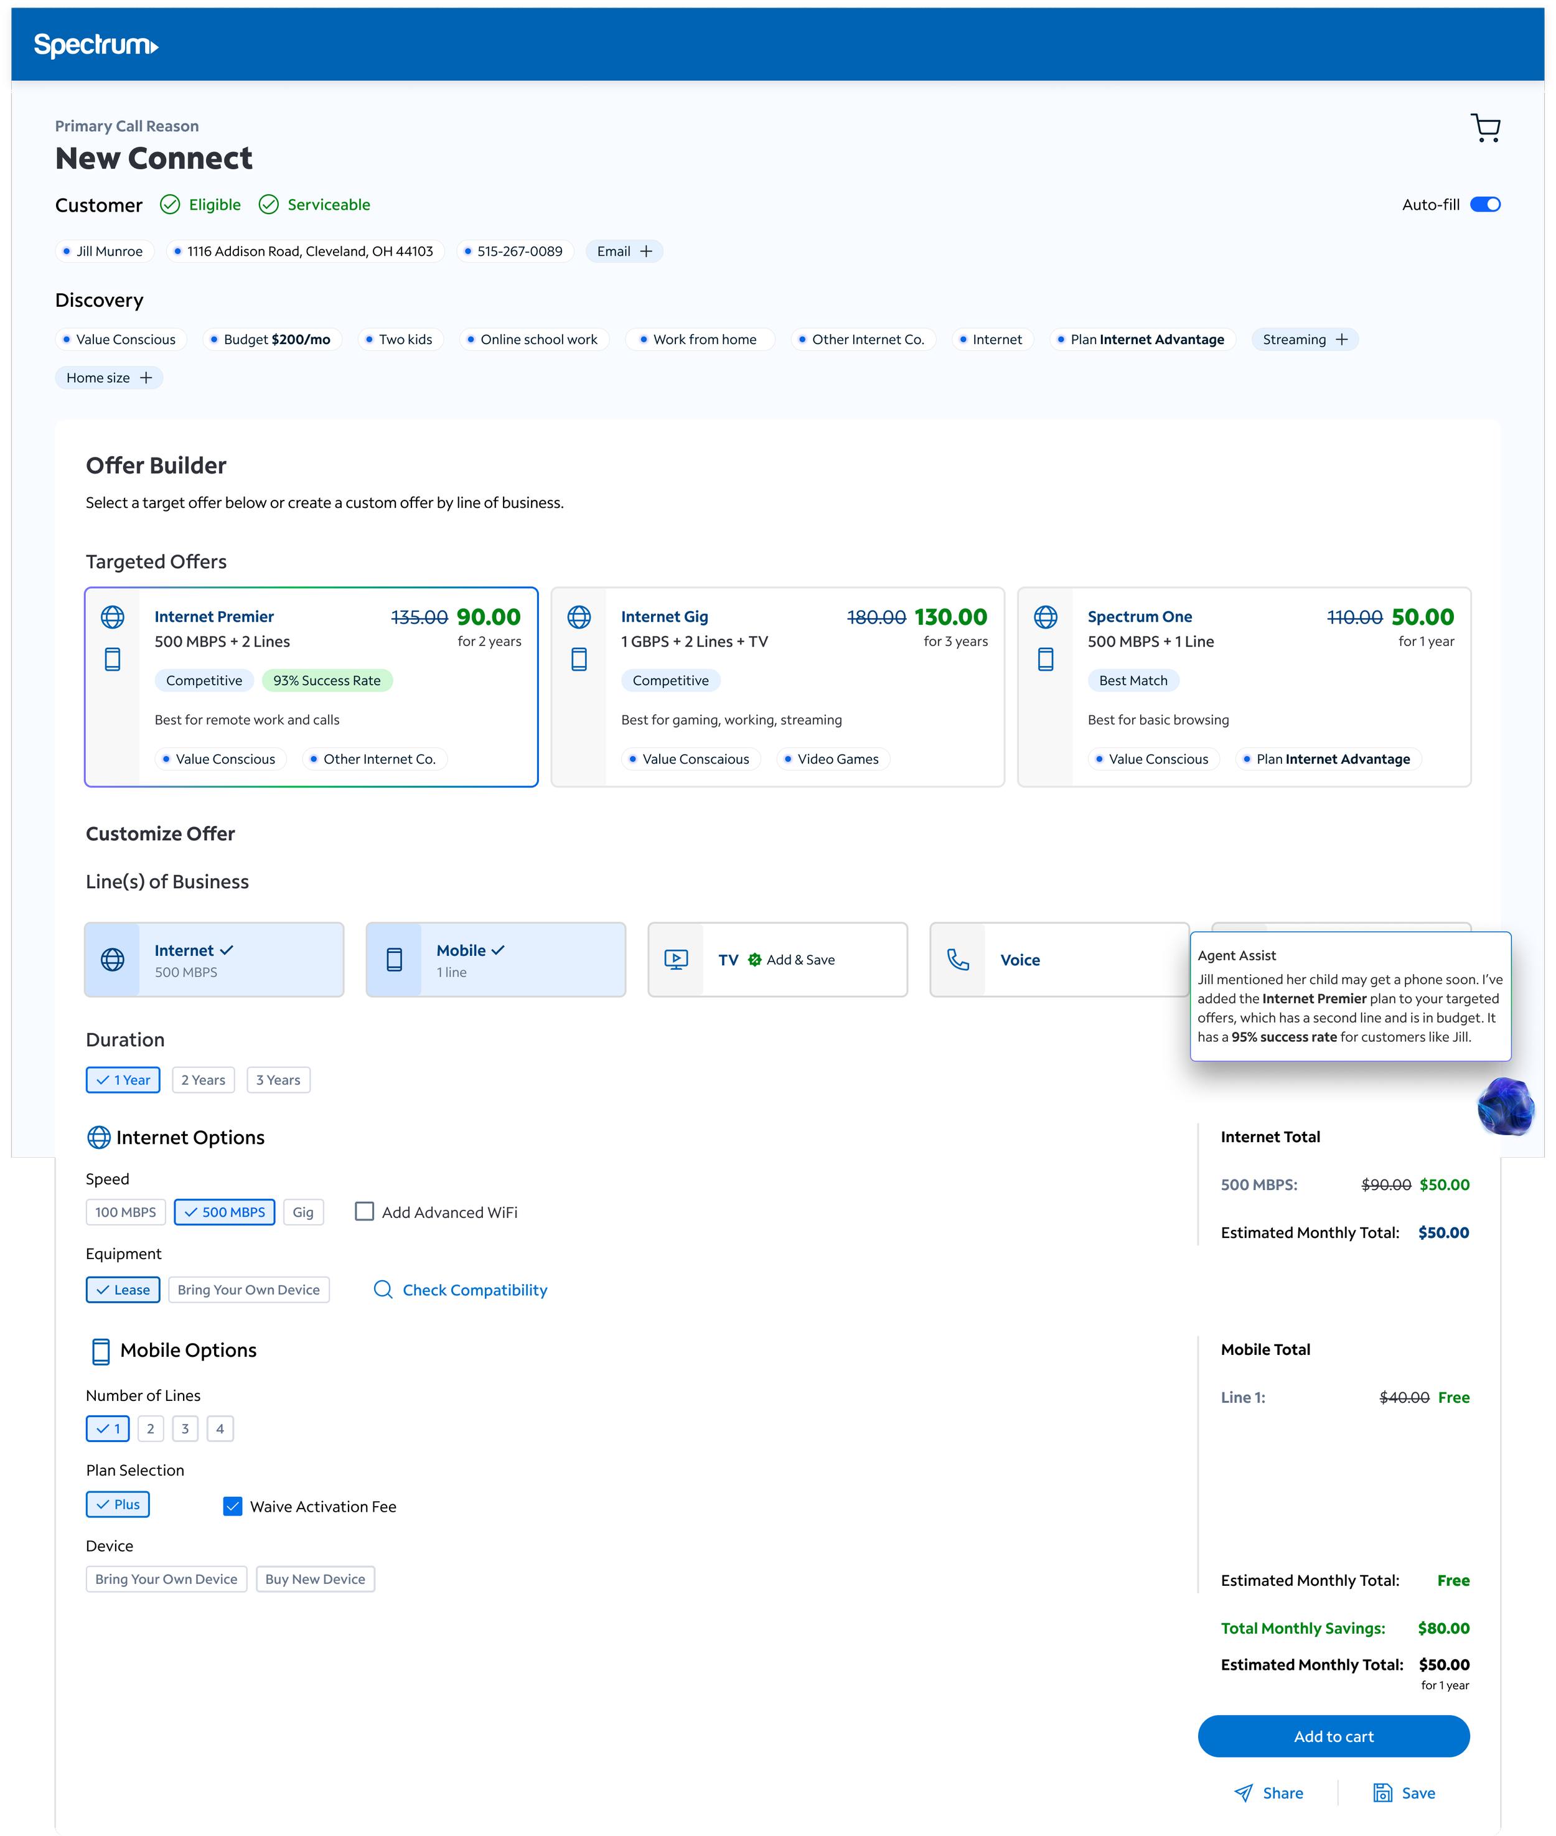Click the Add to cart button
The width and height of the screenshot is (1556, 1836).
tap(1334, 1735)
